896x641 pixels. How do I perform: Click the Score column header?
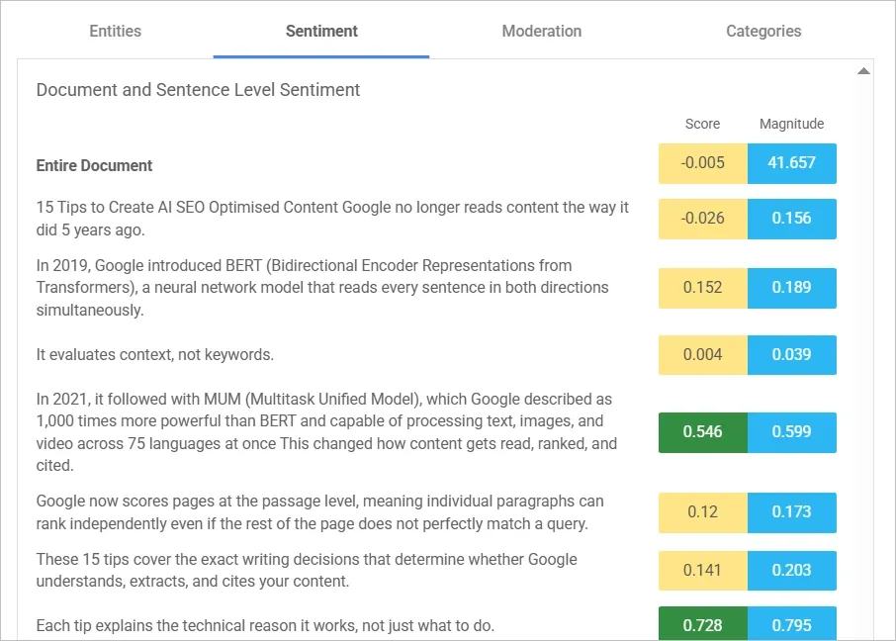[702, 124]
